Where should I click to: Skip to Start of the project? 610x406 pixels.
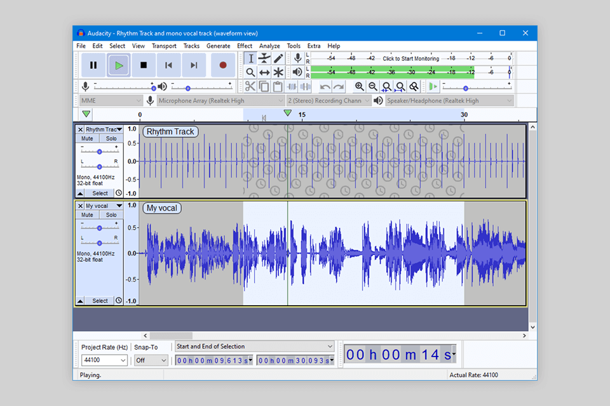point(168,65)
